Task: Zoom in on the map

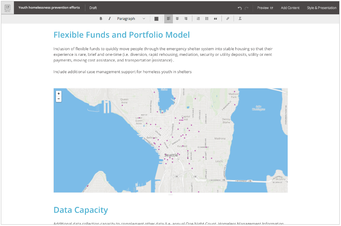Action: (x=58, y=94)
